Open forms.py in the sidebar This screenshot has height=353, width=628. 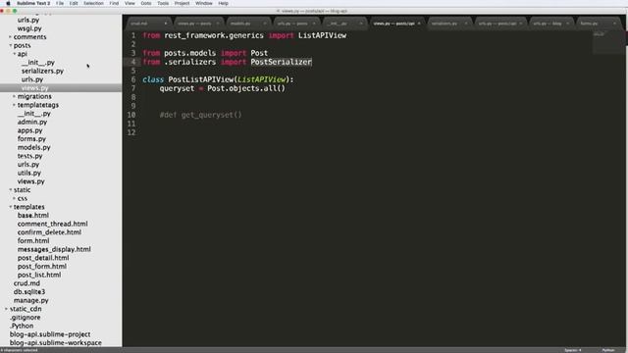[31, 139]
